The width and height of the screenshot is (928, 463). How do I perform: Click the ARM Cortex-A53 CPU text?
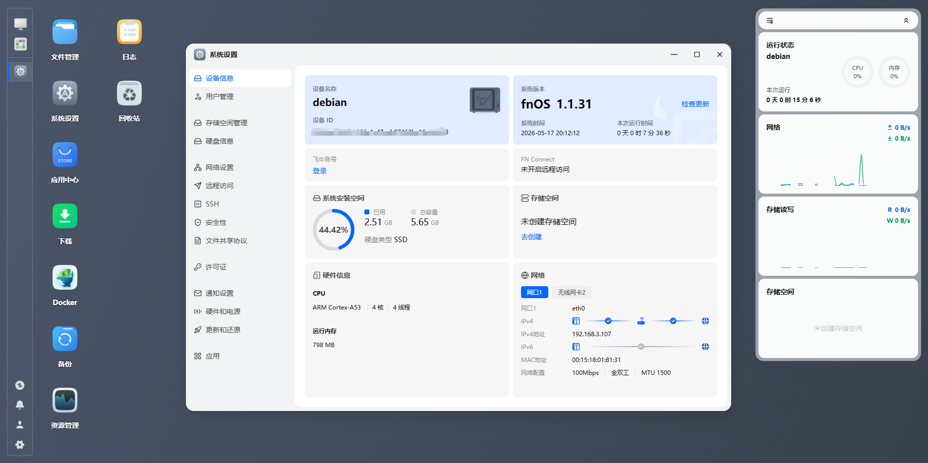click(x=337, y=308)
